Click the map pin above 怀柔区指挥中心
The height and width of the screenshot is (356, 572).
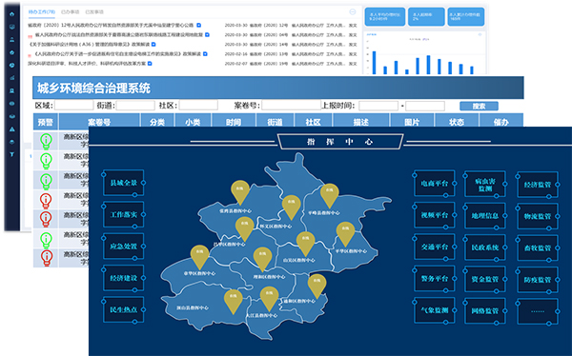291,207
